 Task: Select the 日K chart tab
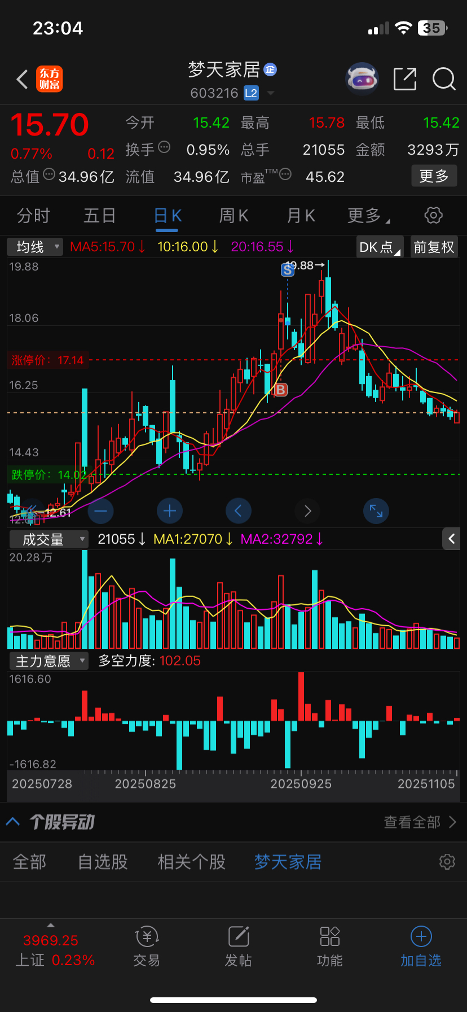(x=168, y=215)
